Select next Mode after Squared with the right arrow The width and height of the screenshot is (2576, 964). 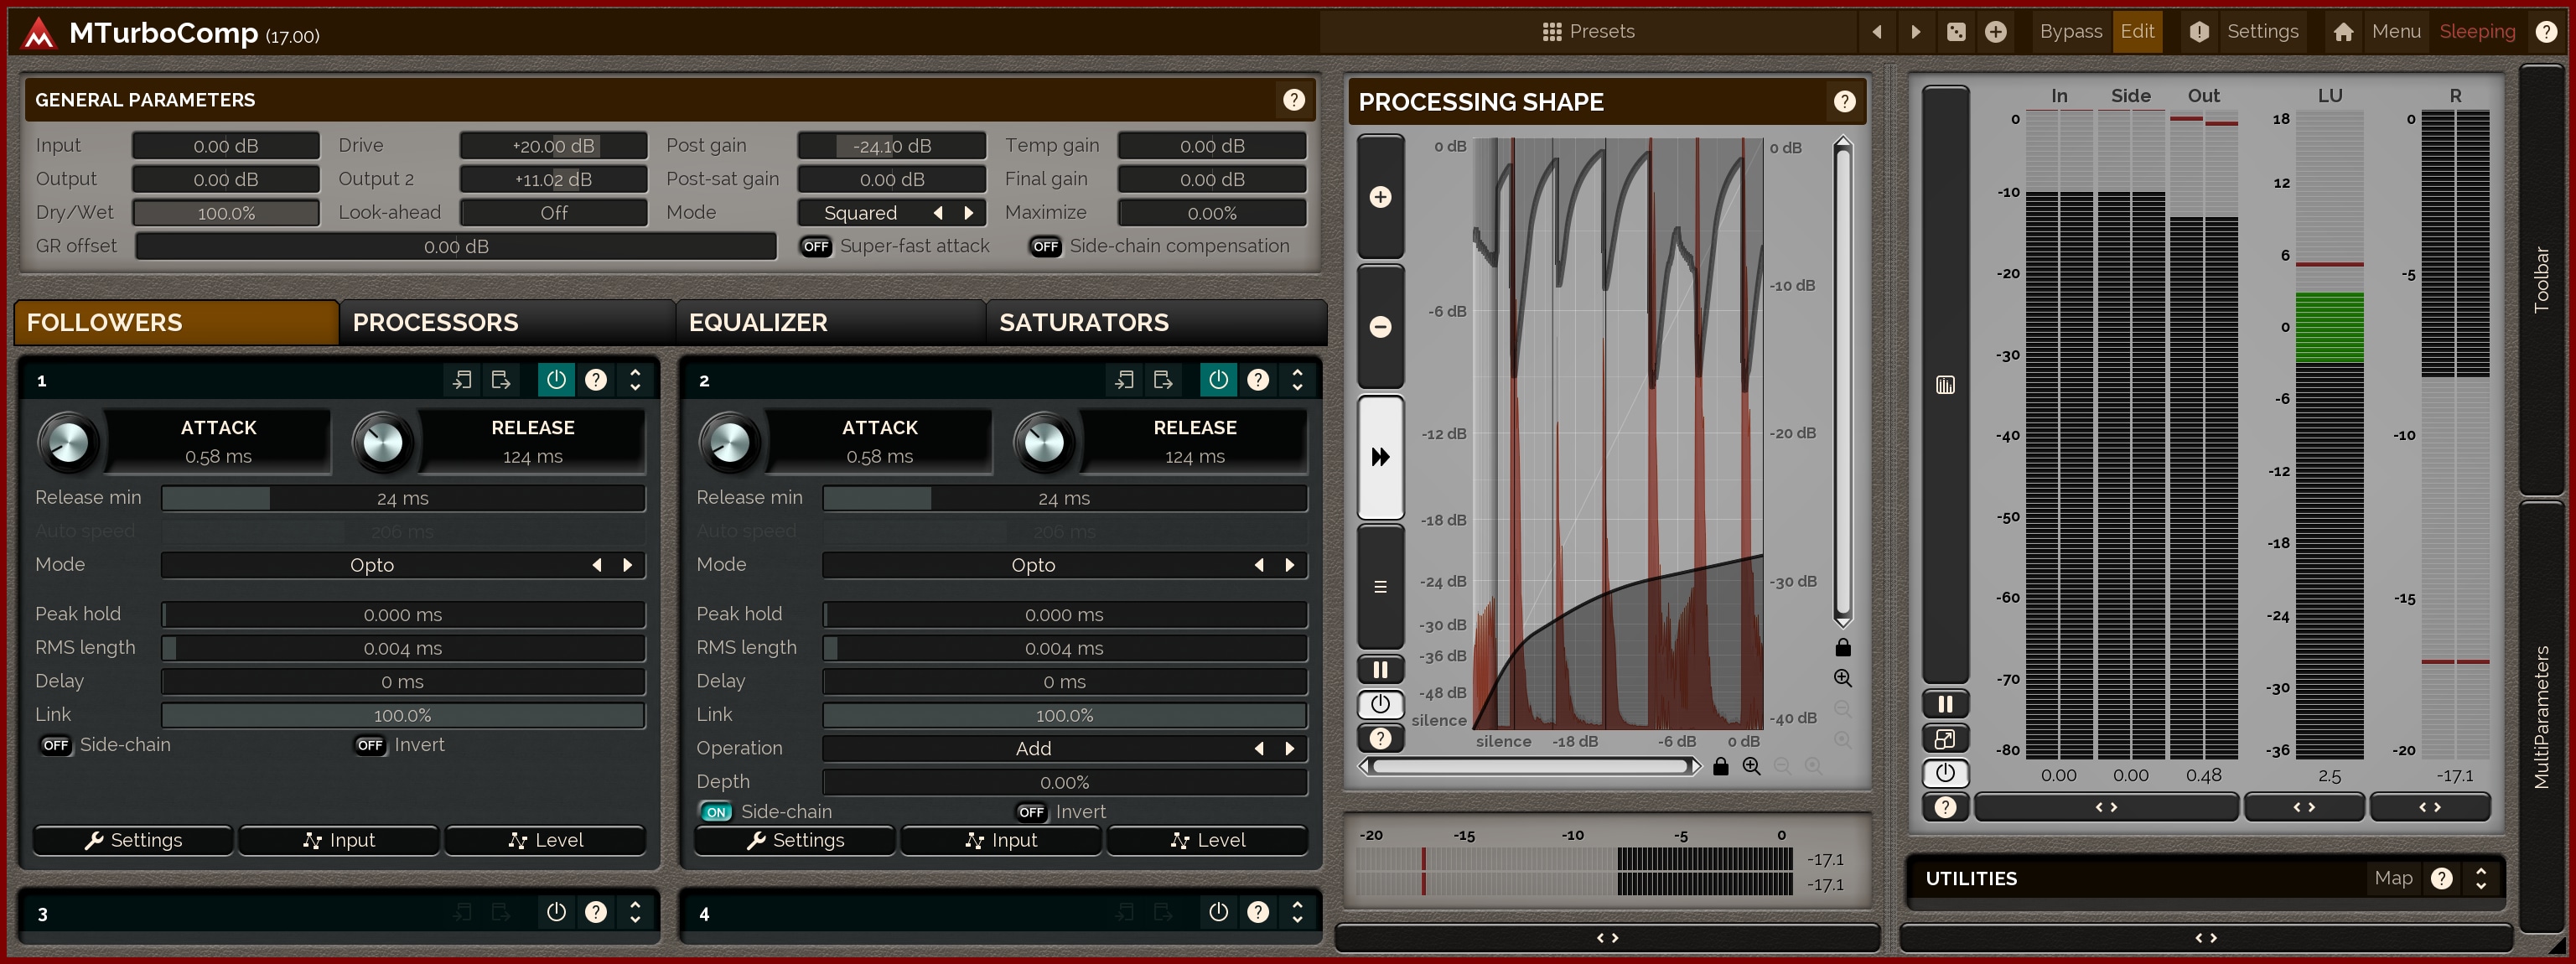pyautogui.click(x=968, y=213)
